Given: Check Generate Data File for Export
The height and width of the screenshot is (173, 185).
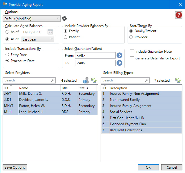Looking at the screenshot, I should [132, 58].
